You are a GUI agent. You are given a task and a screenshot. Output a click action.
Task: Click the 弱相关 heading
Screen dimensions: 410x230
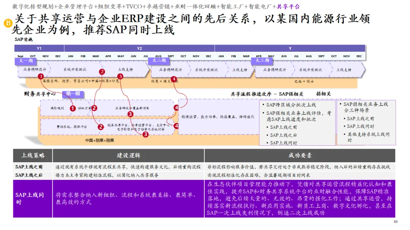click(x=323, y=94)
